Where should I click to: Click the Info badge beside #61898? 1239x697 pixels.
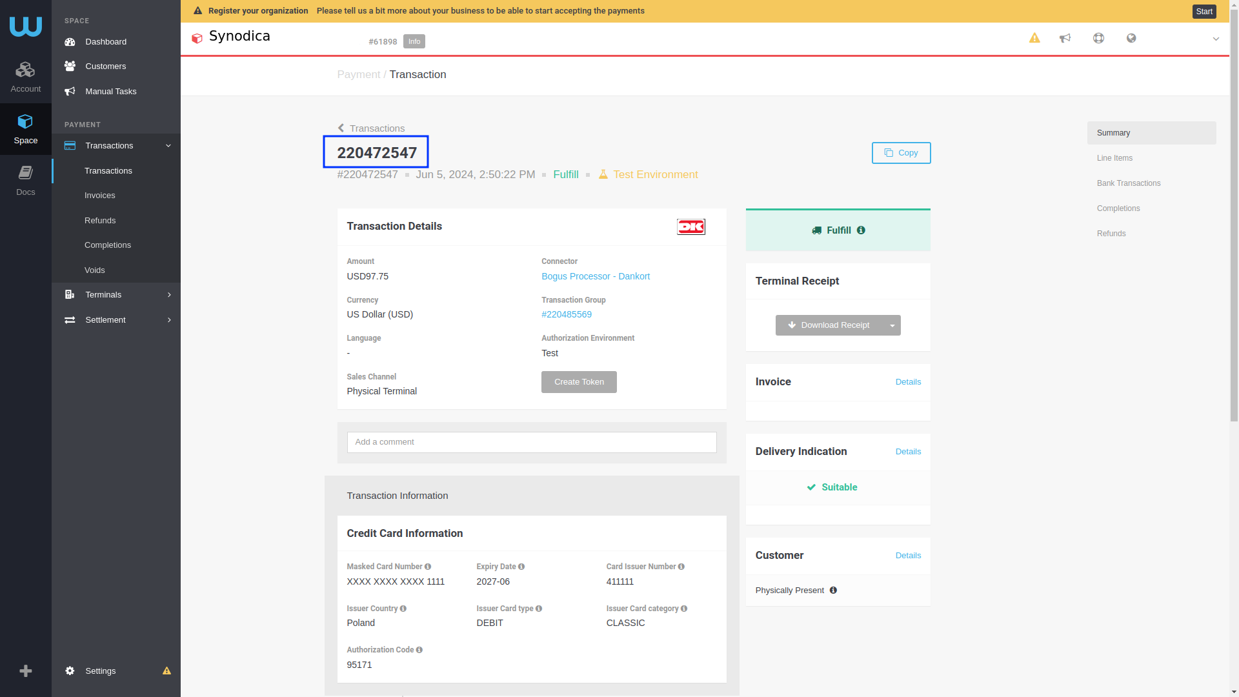[414, 41]
